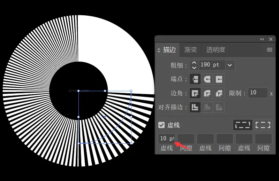Screen dimensions: 279x181
Task: Open the stroke panel options menu
Action: (269, 50)
